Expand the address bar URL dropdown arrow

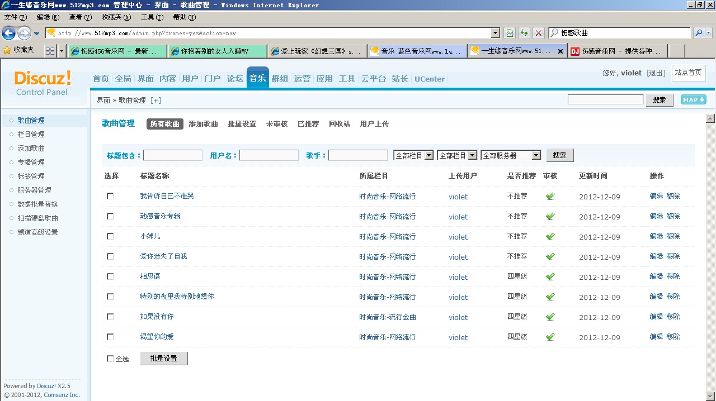[x=495, y=33]
